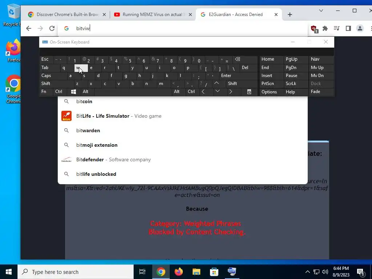
Task: Close the Running MEMZ Virus tab
Action: pos(190,15)
